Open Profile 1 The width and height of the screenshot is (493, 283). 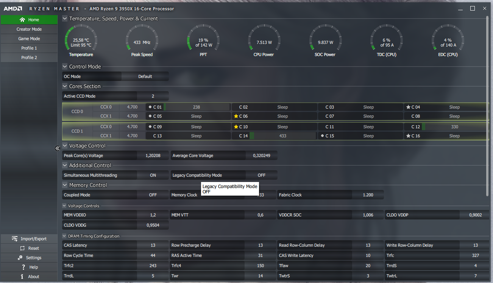point(29,48)
